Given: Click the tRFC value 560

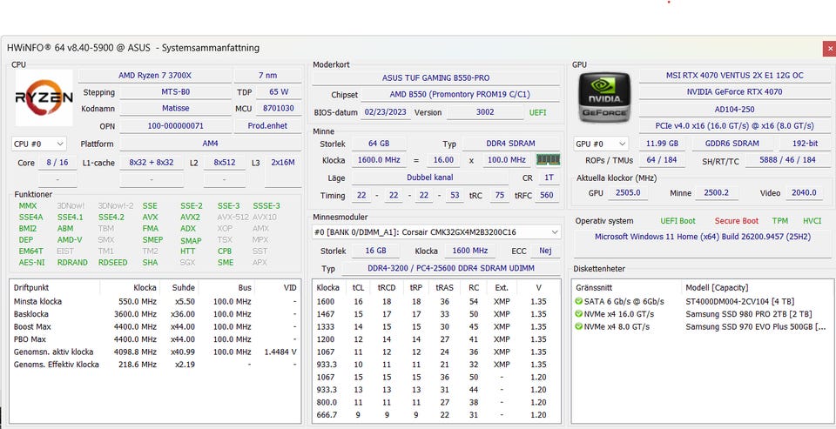Looking at the screenshot, I should [x=547, y=196].
